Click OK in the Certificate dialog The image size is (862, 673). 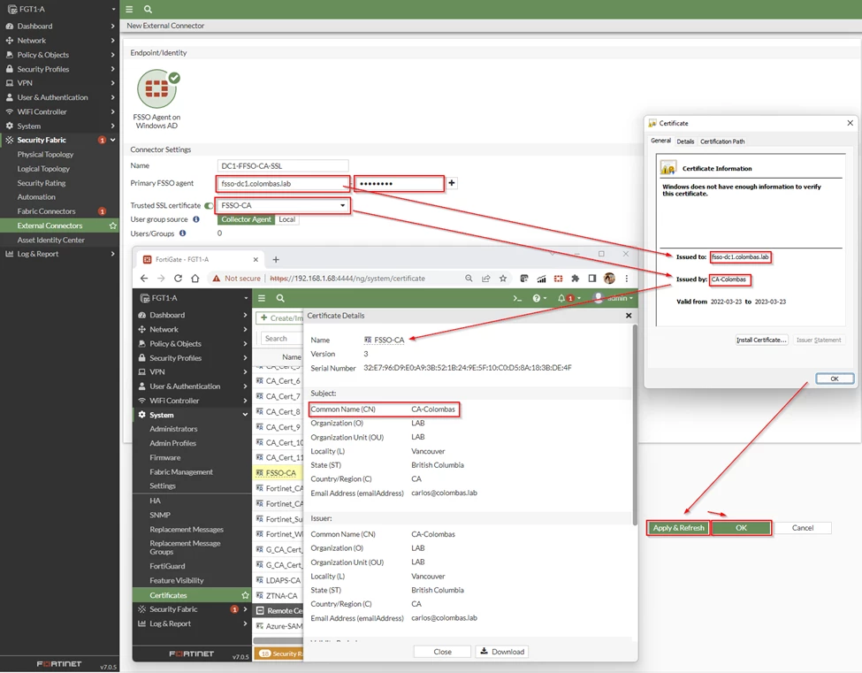[x=835, y=379]
